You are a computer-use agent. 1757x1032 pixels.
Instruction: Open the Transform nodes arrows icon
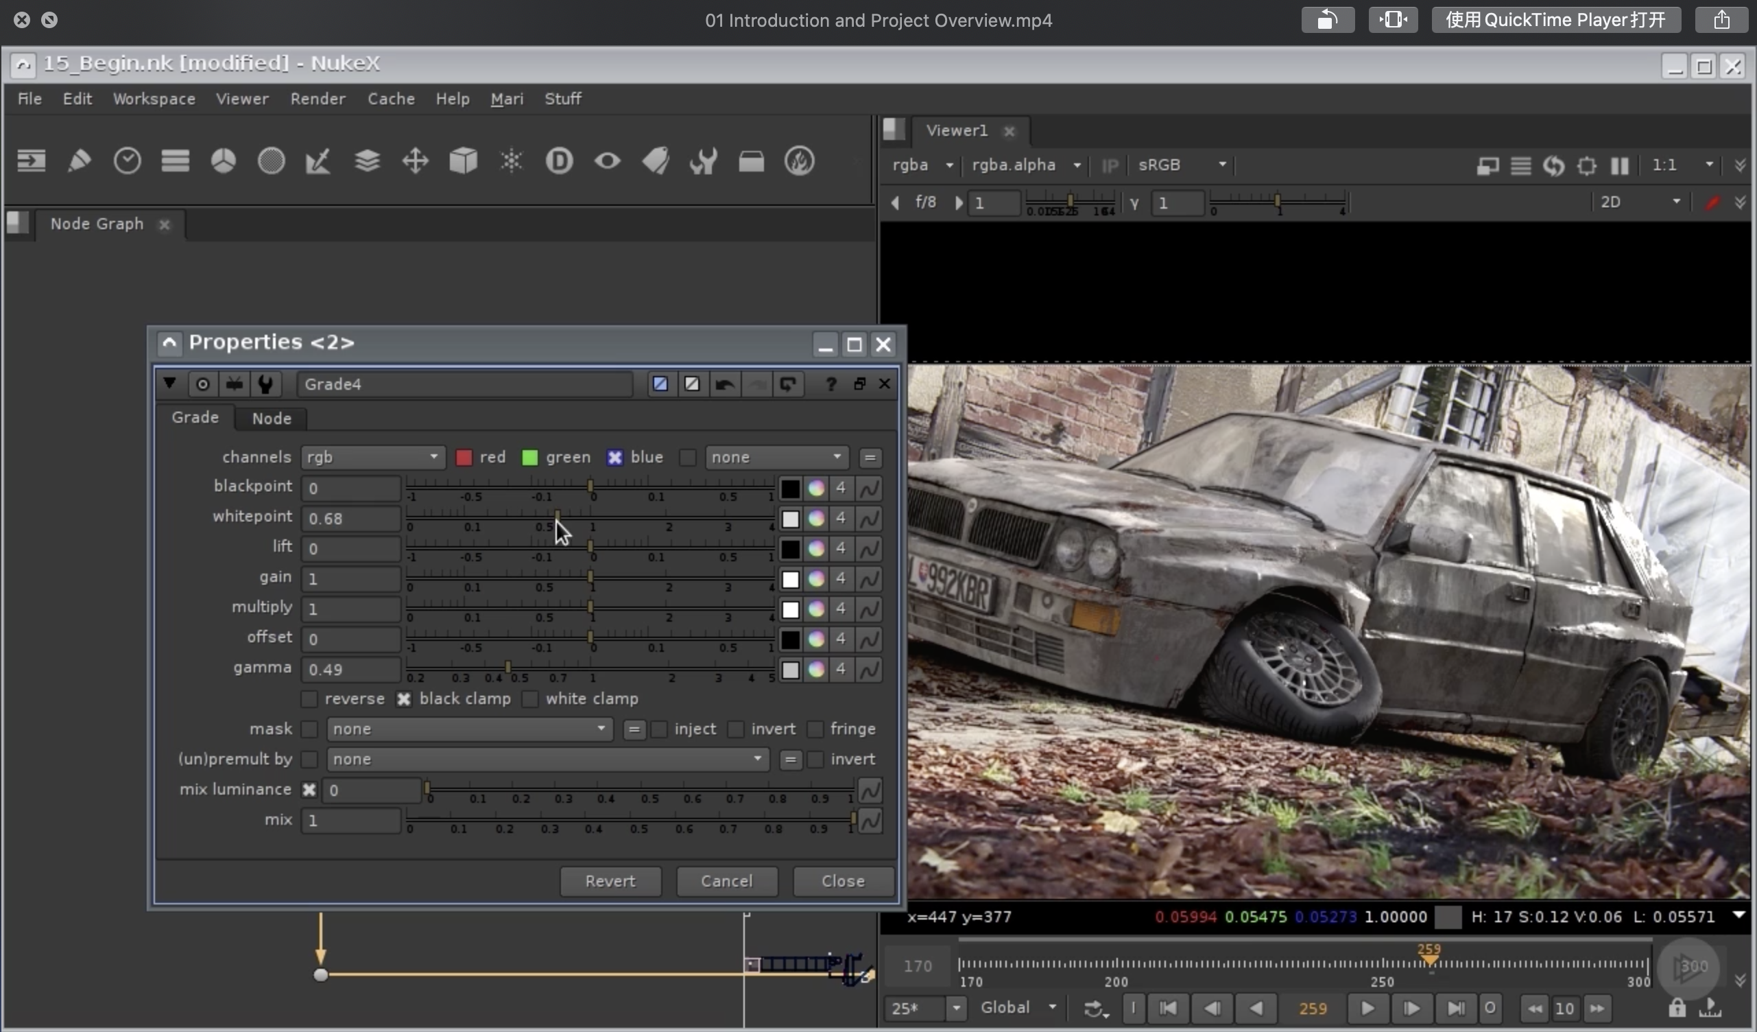pos(415,161)
